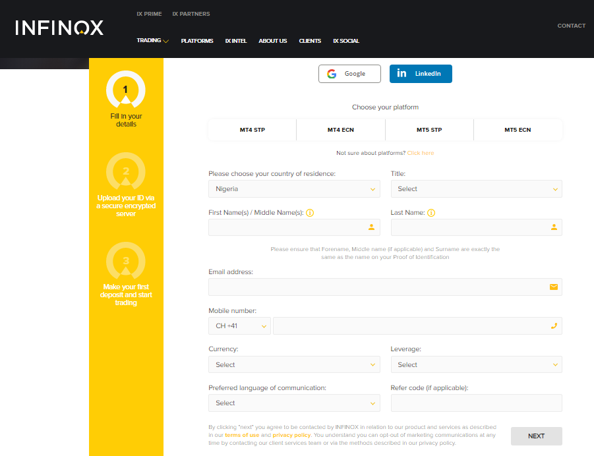Open the CONTACT link
The image size is (594, 456).
click(x=572, y=26)
